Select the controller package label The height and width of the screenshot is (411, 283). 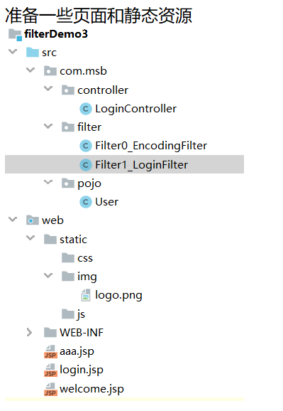tap(103, 90)
